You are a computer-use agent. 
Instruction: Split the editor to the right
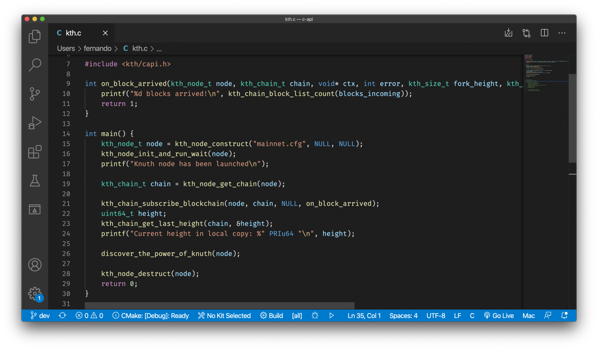[x=544, y=33]
